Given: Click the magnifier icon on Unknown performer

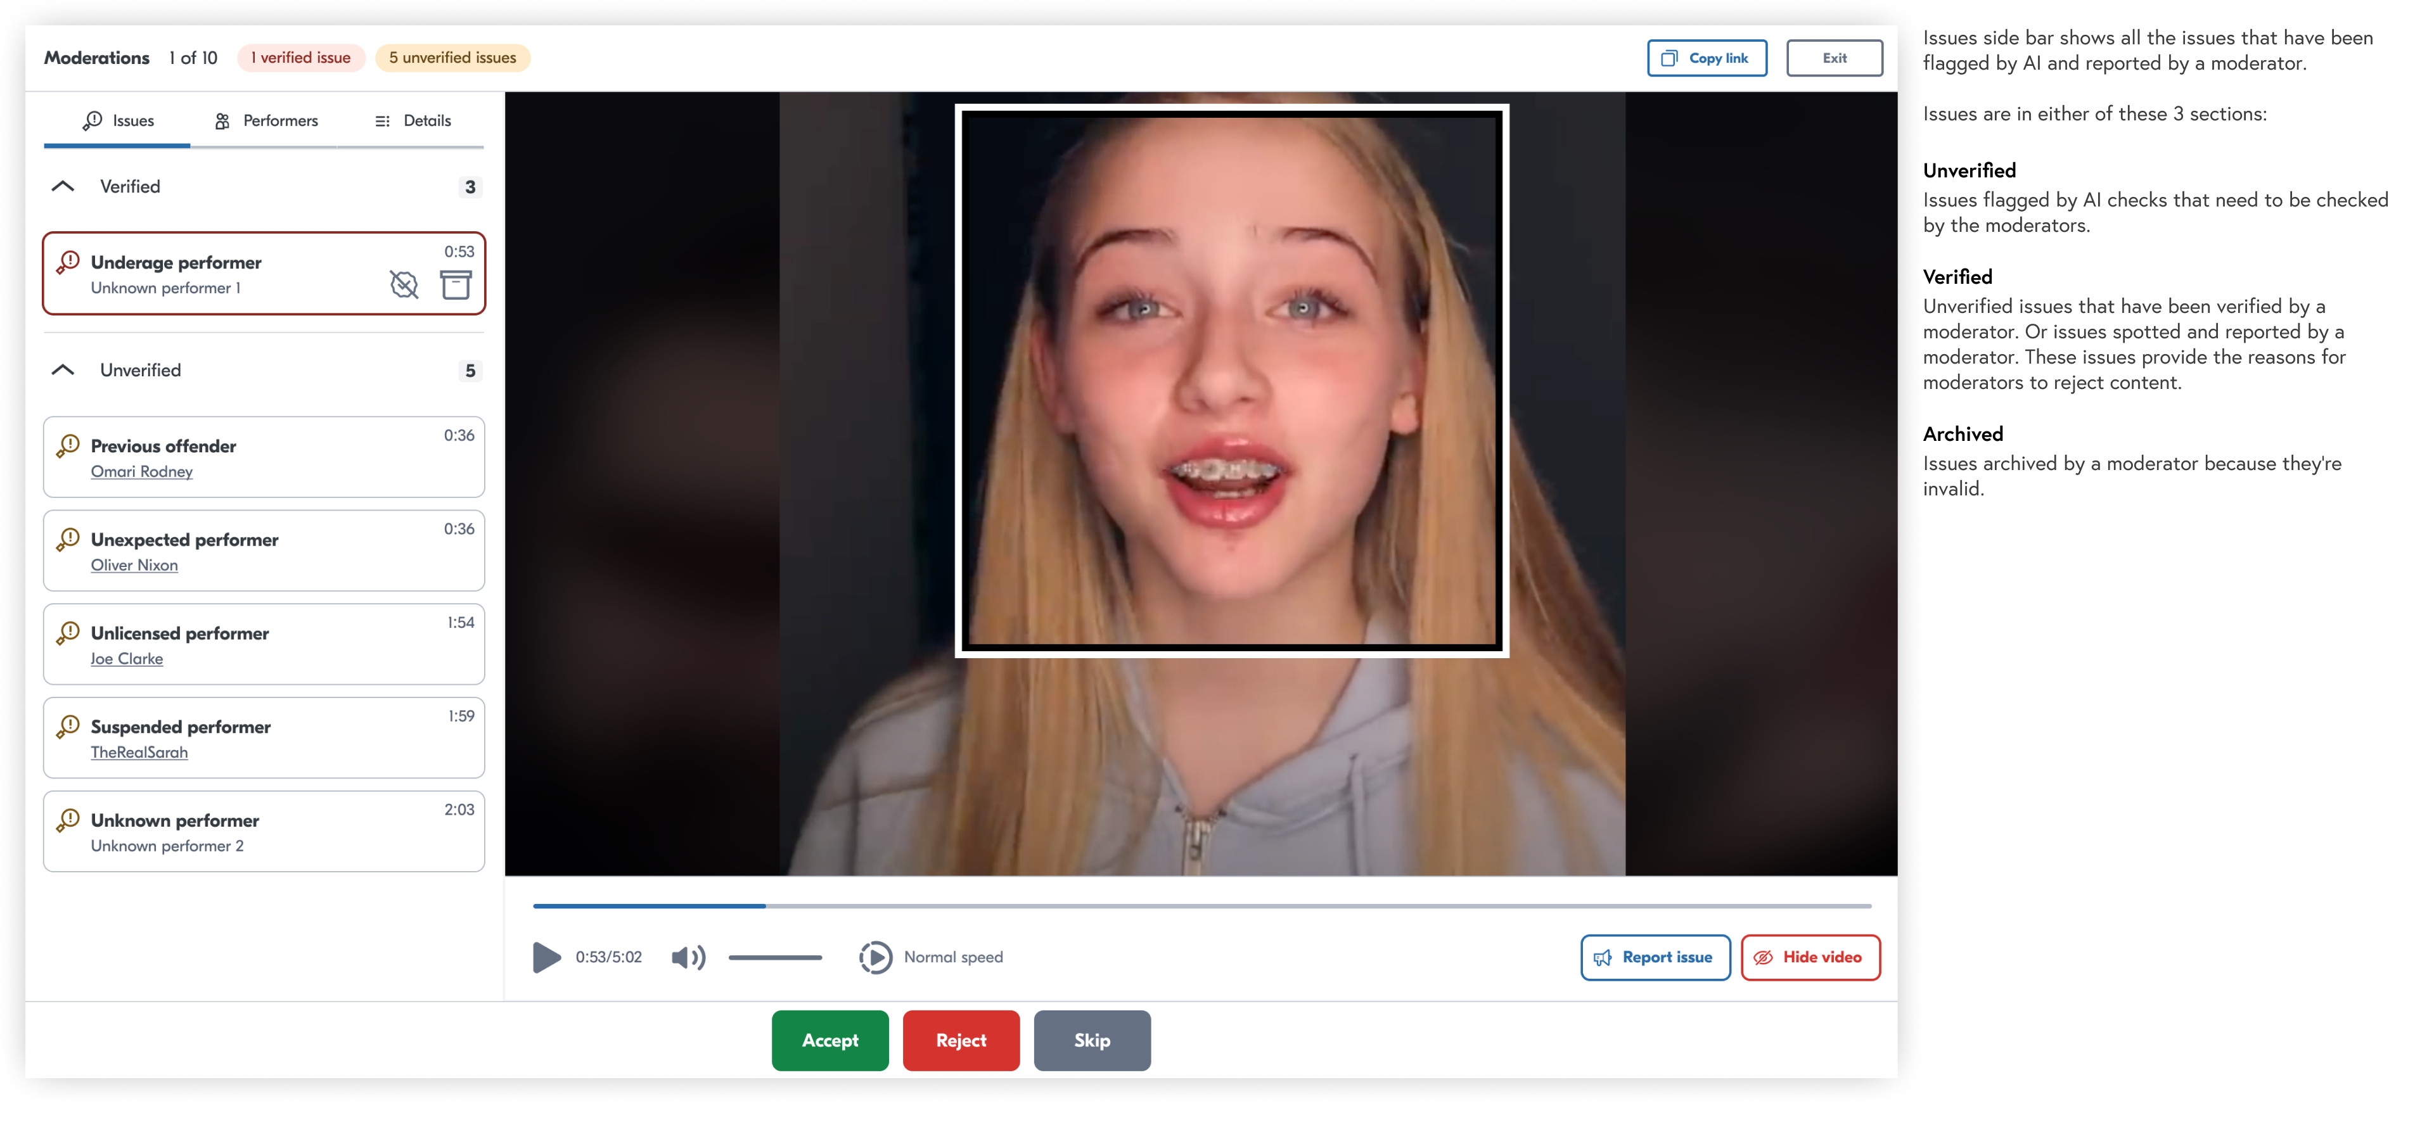Looking at the screenshot, I should [x=67, y=820].
